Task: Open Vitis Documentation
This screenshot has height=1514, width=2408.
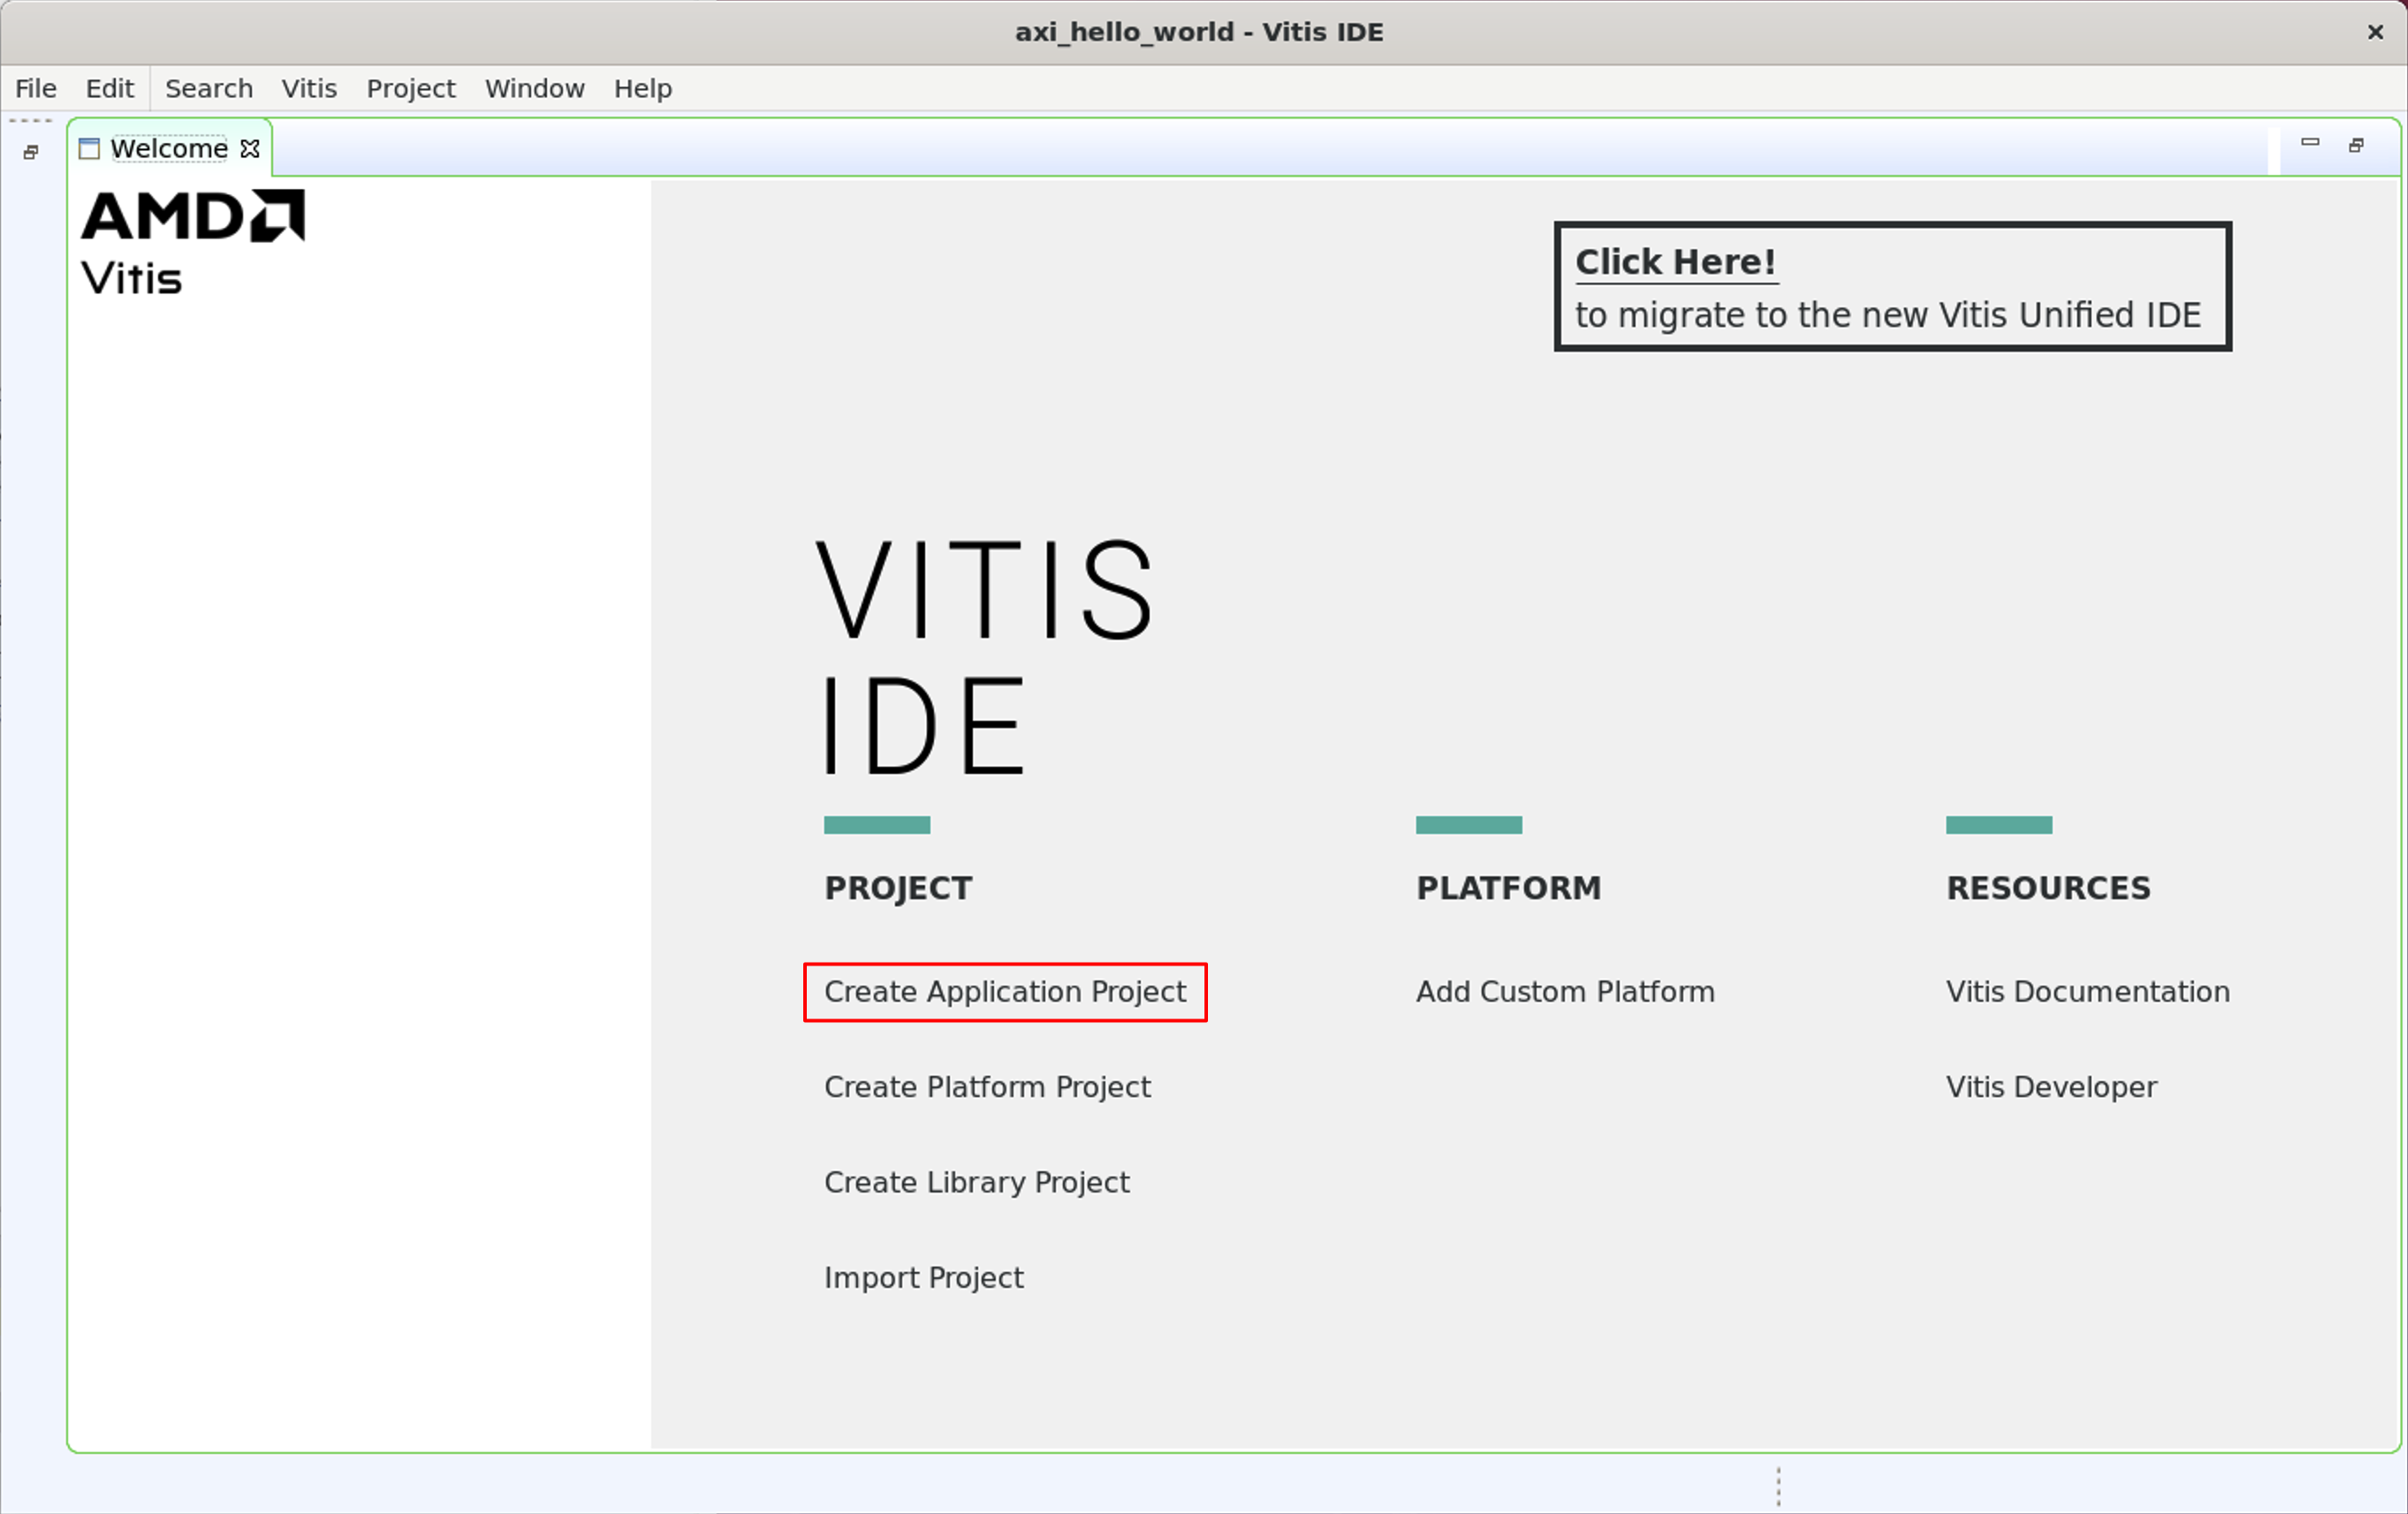Action: click(2087, 991)
